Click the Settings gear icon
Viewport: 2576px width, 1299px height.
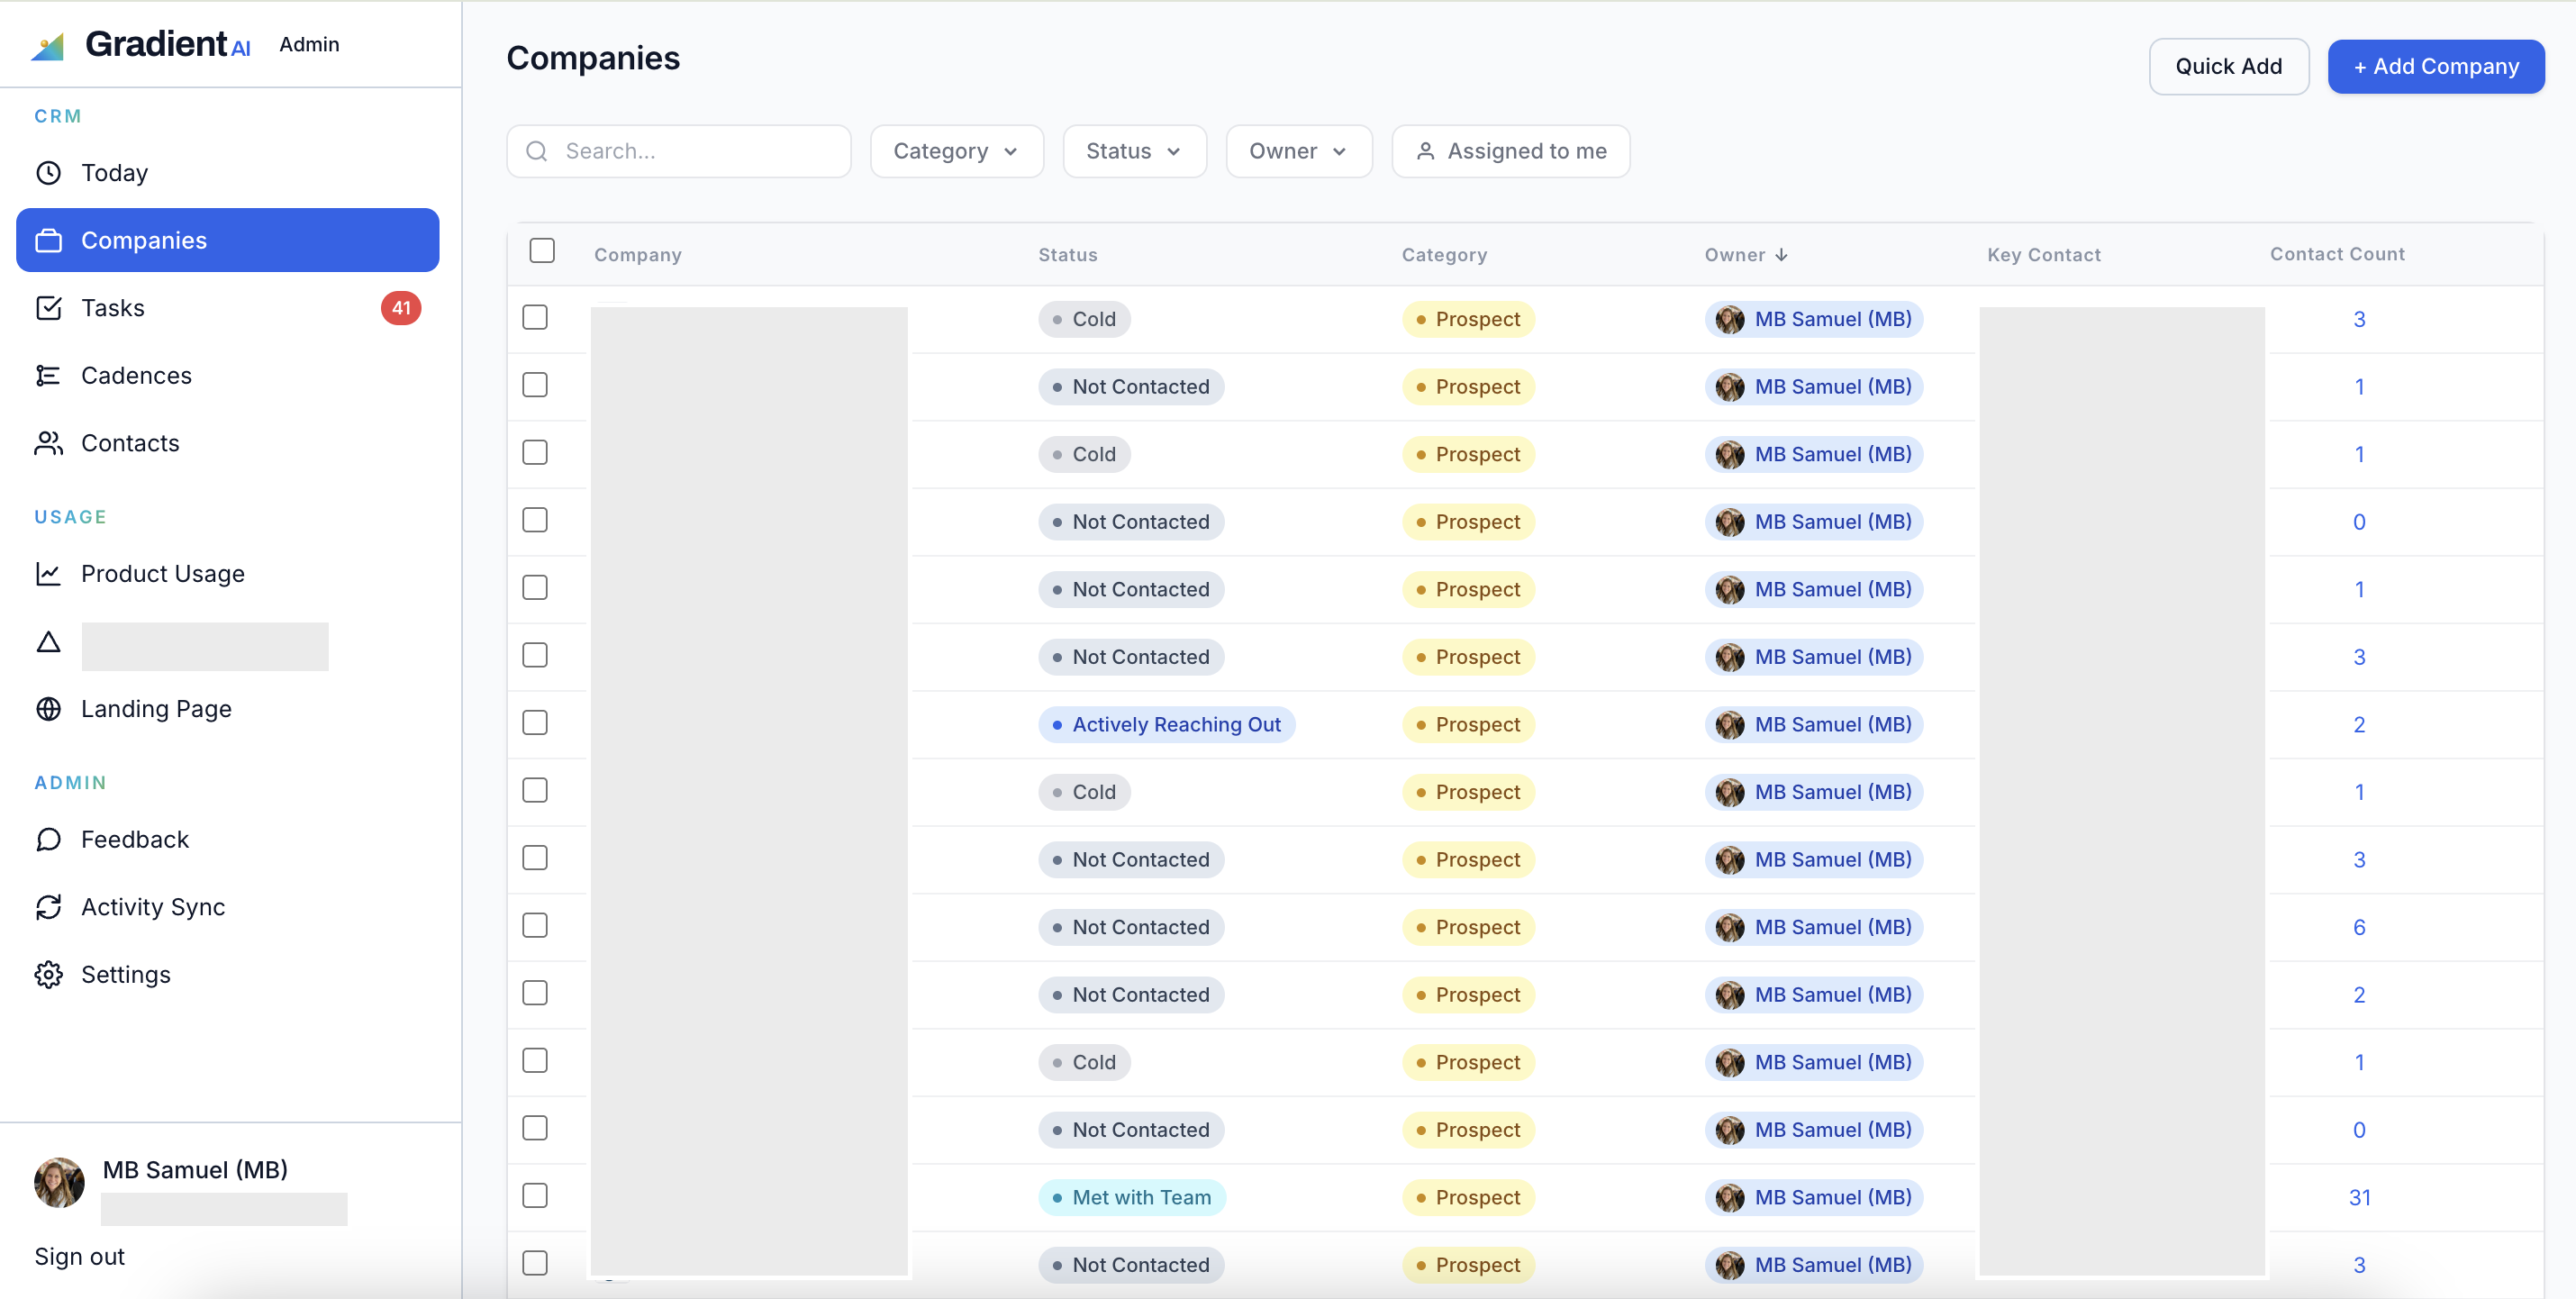(x=48, y=975)
